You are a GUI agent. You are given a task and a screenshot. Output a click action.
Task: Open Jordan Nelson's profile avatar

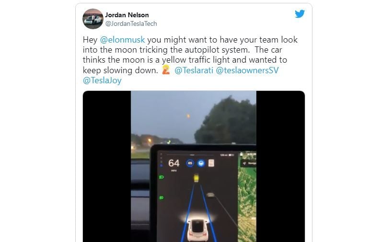pos(93,19)
